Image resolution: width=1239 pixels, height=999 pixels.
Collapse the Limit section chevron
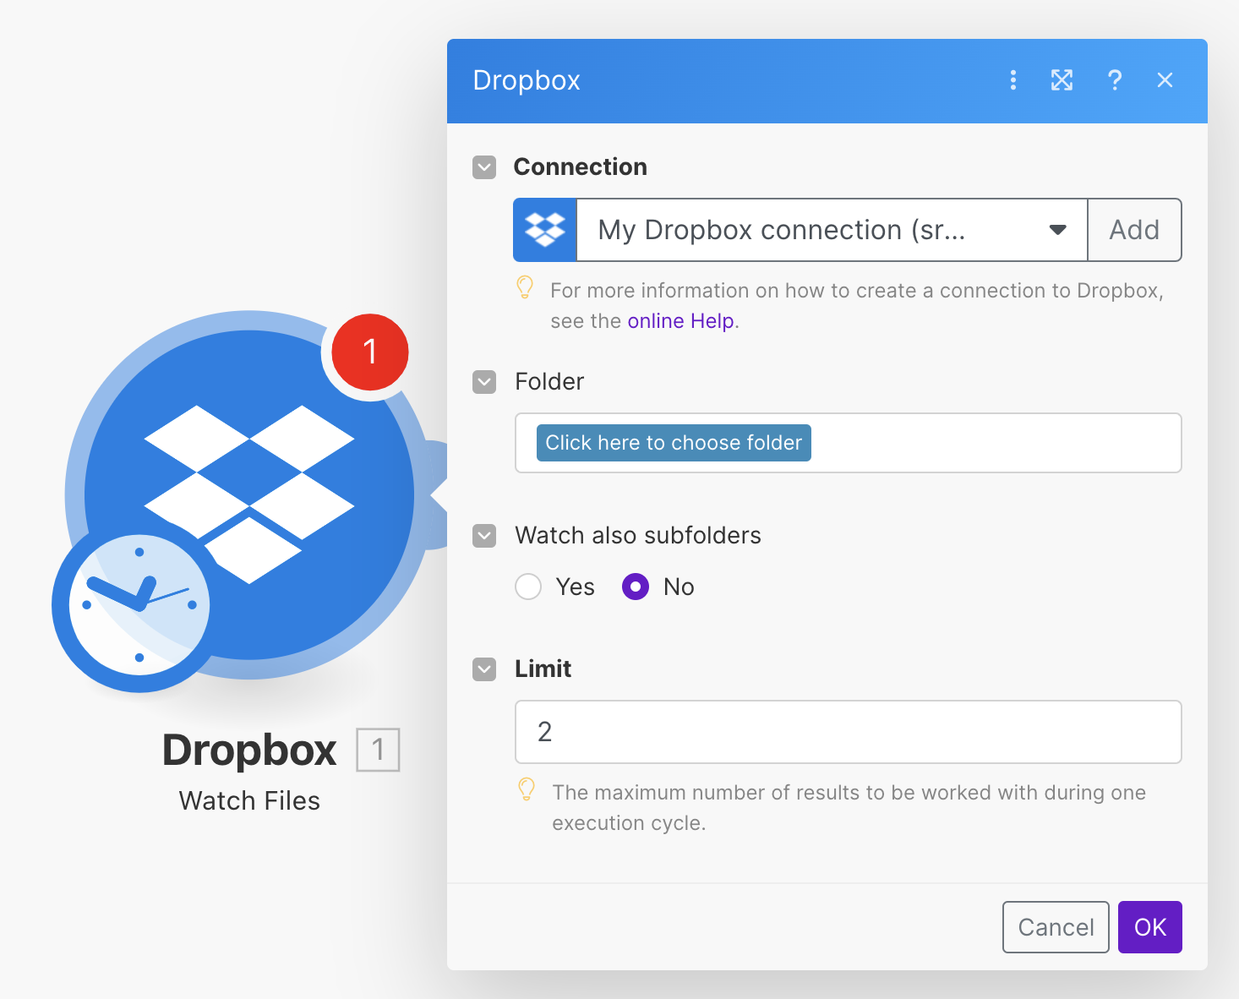click(483, 669)
